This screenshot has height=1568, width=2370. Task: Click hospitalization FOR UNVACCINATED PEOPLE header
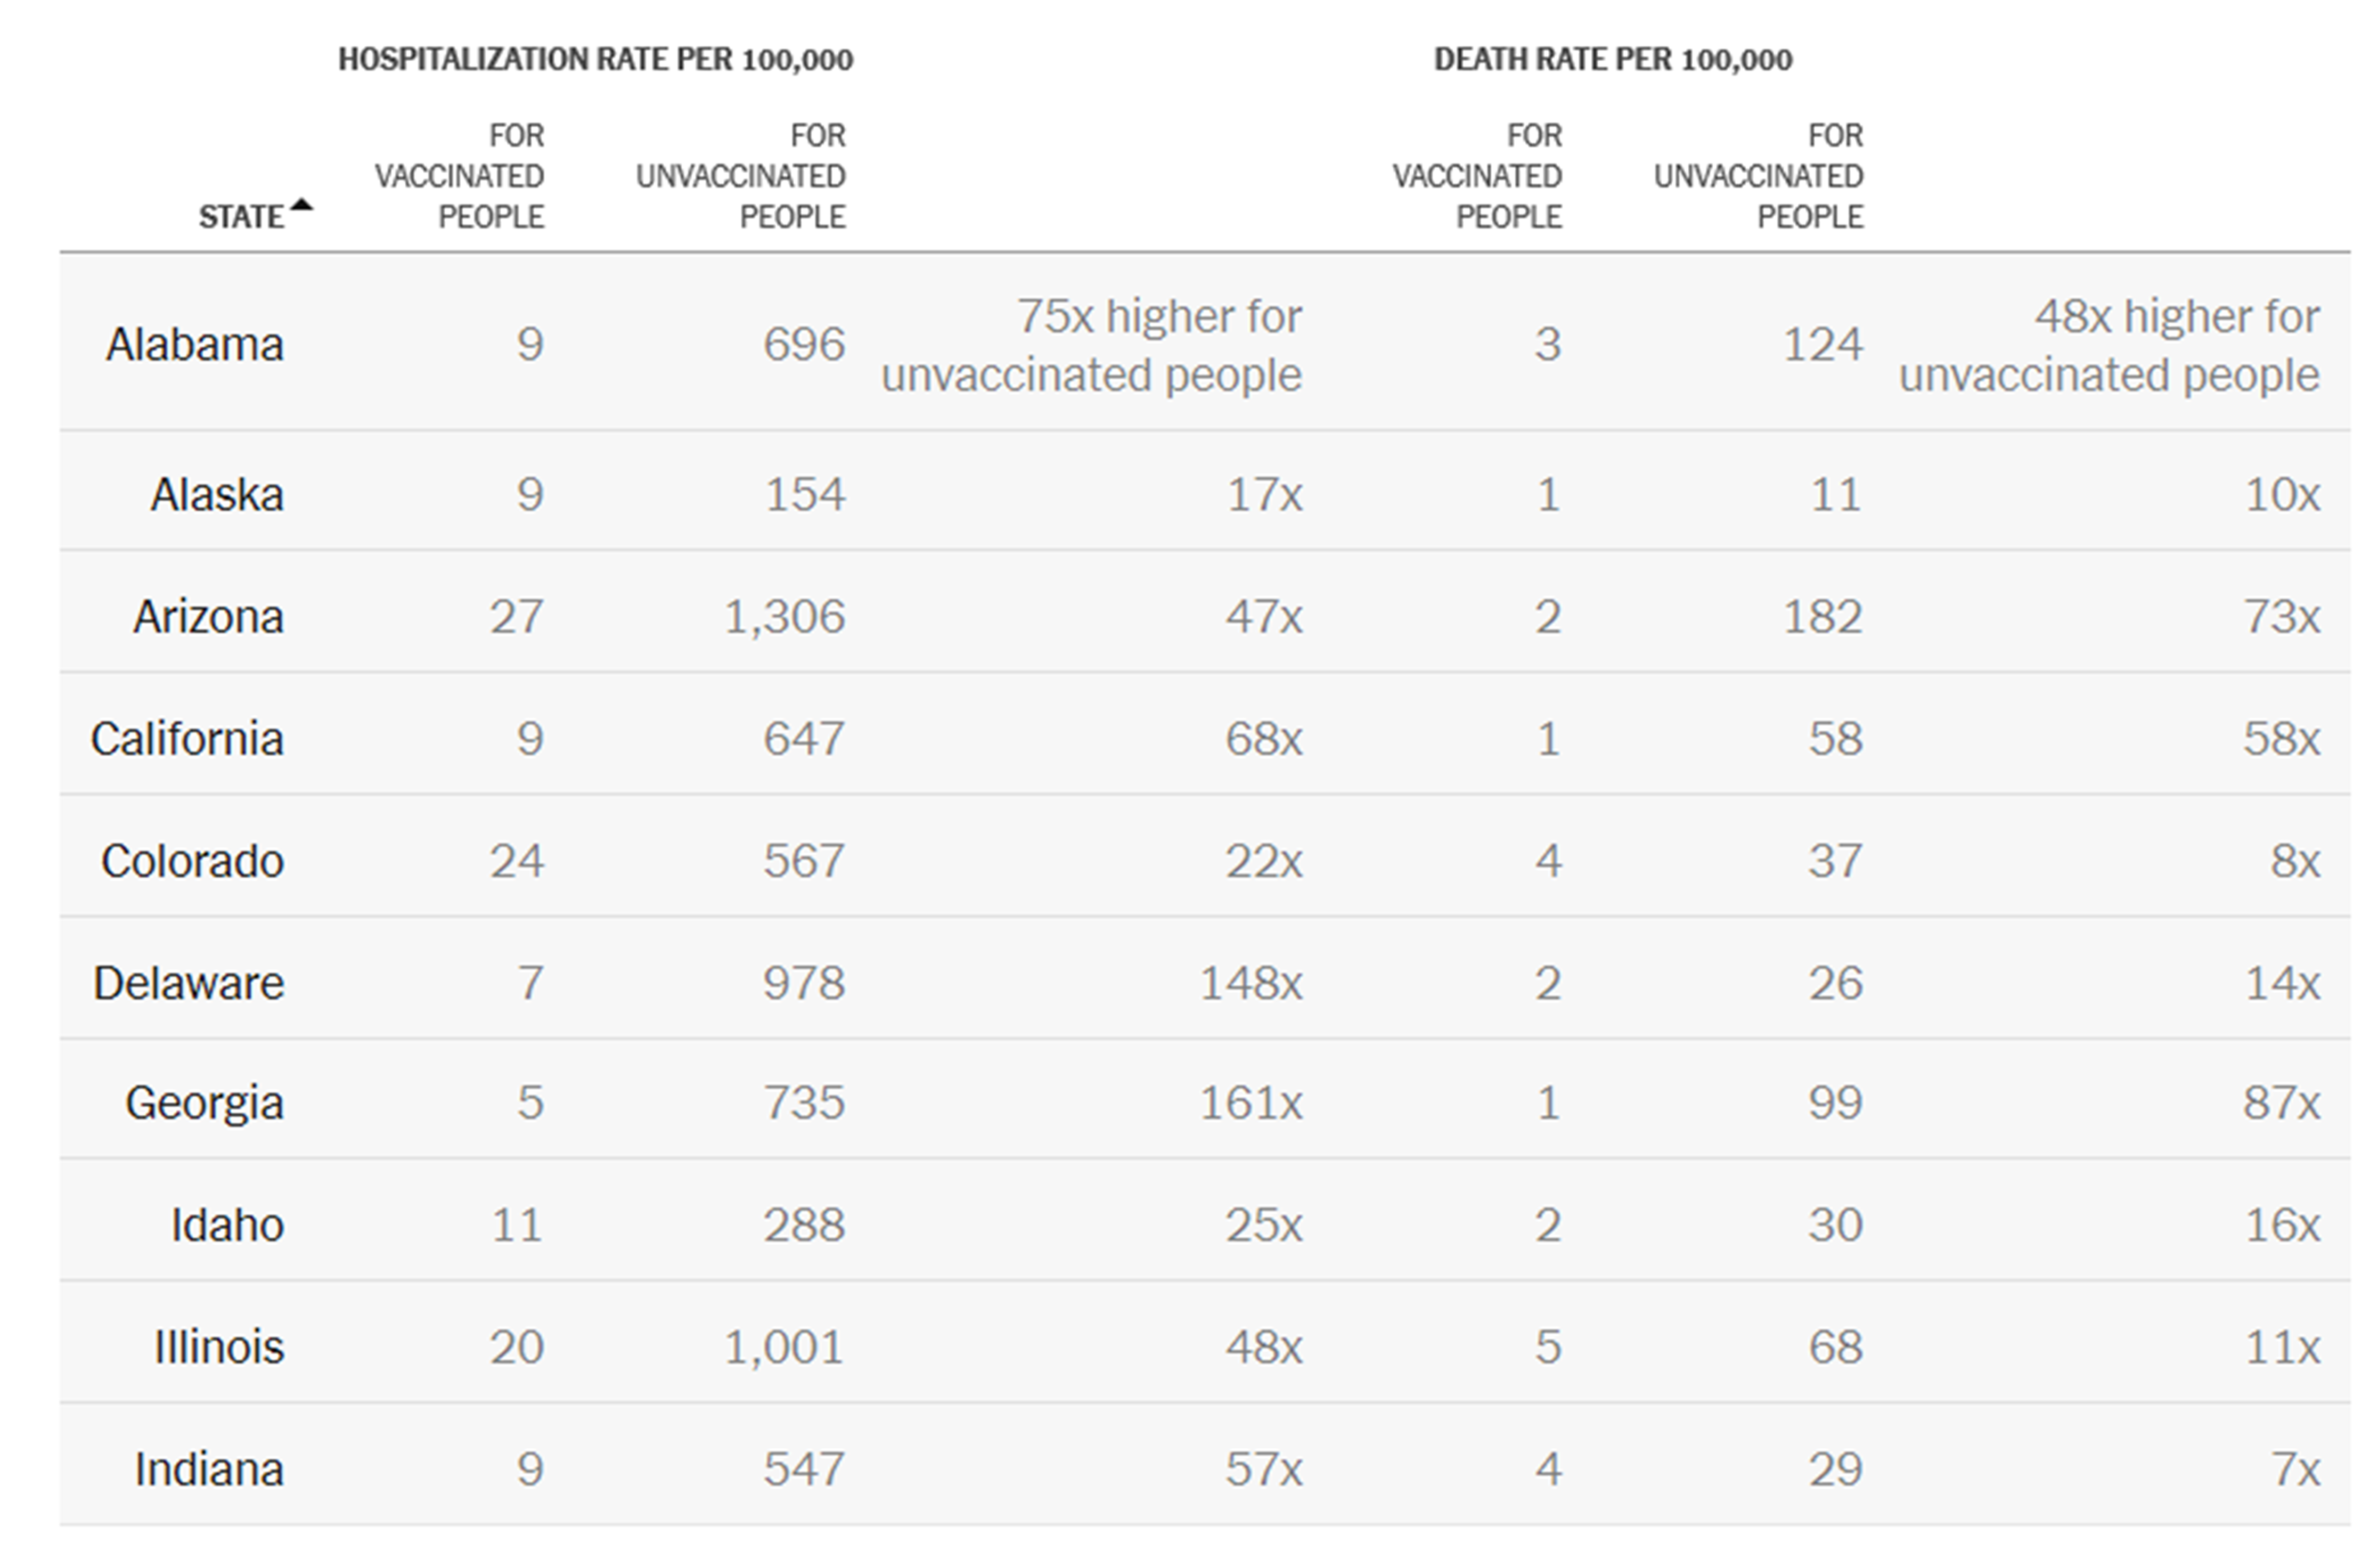point(741,176)
